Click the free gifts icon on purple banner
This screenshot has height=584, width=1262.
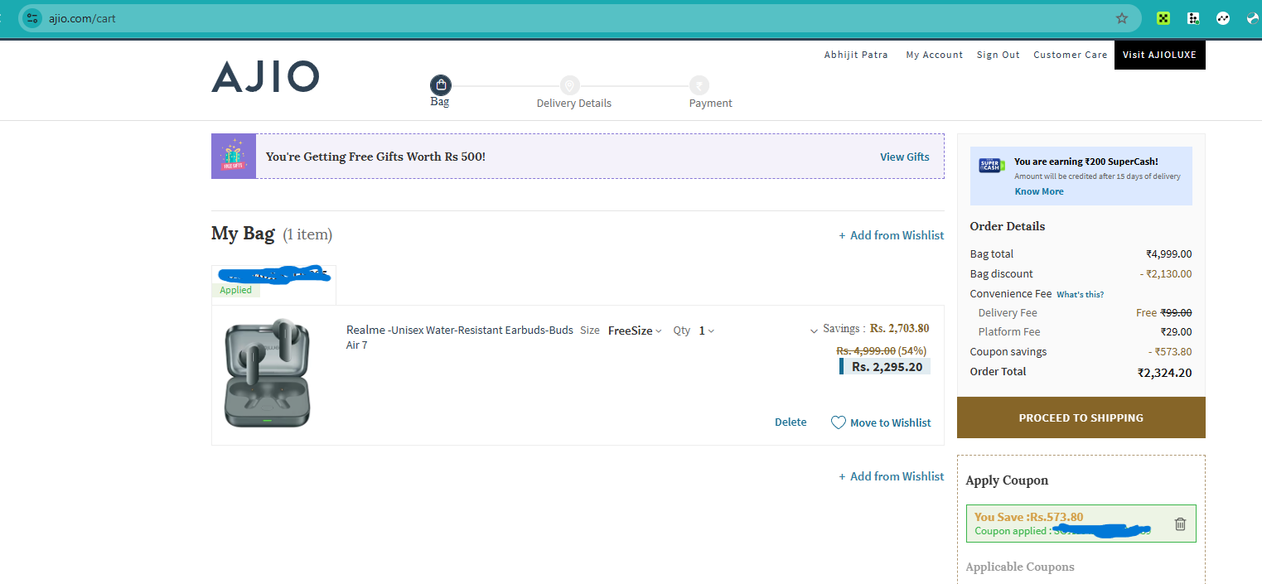point(233,156)
